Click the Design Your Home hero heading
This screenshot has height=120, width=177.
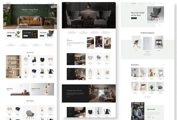tap(89, 12)
